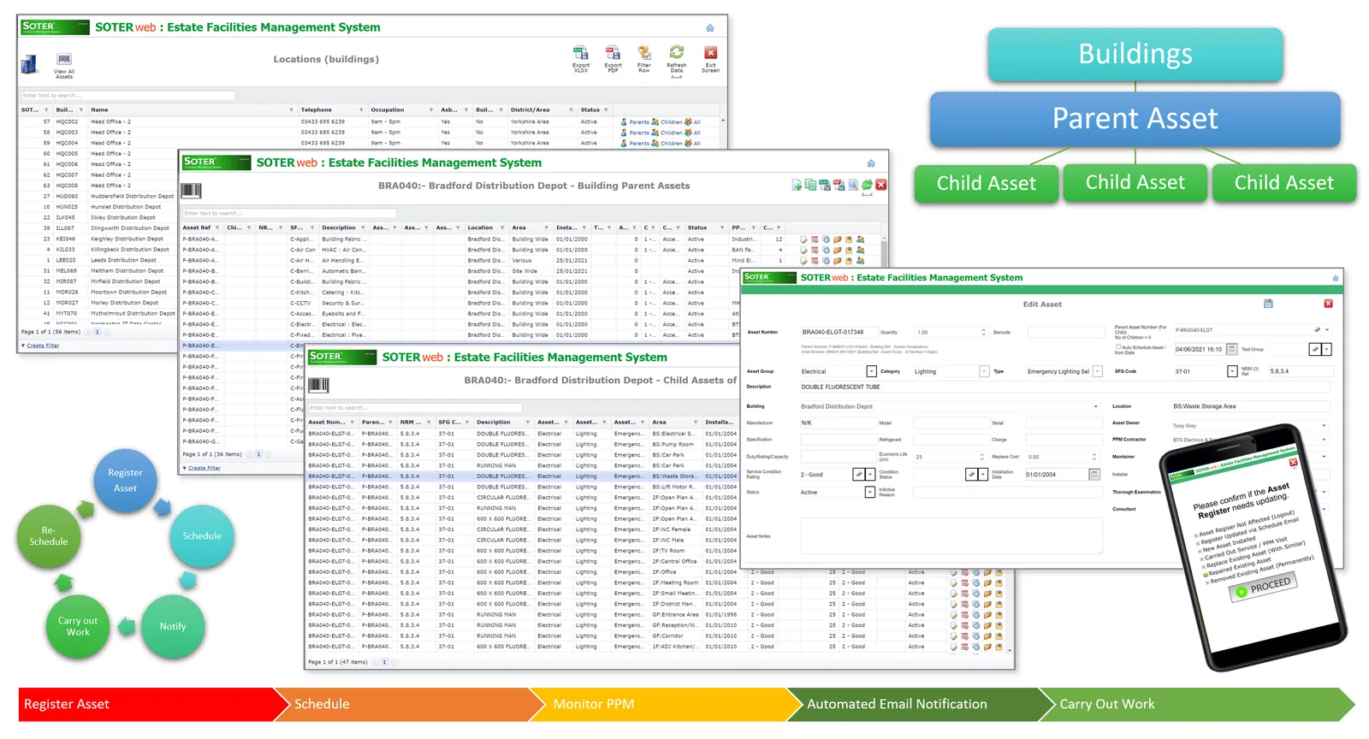This screenshot has width=1369, height=739.
Task: Select Carried Out Service / PPM Visit option
Action: click(1245, 548)
